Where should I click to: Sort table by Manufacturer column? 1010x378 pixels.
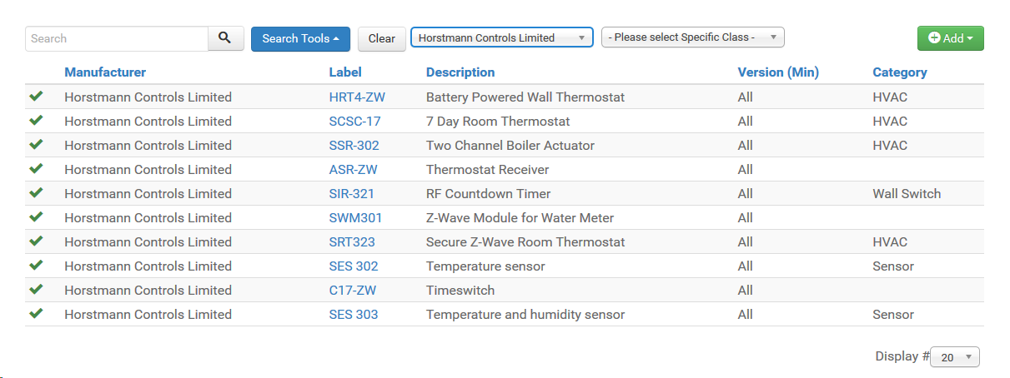tap(105, 72)
